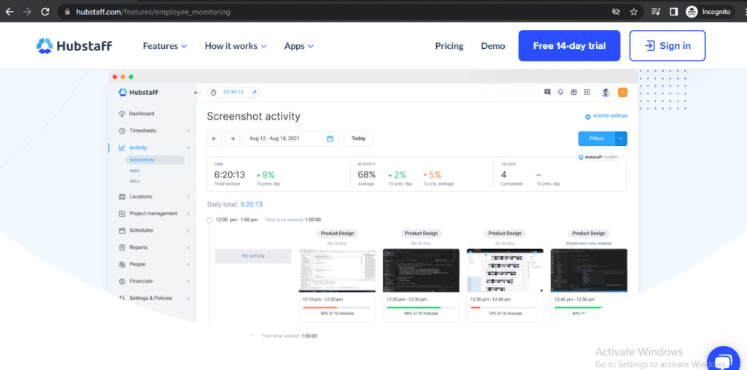Click the Hubstaff logo in the header

click(74, 46)
